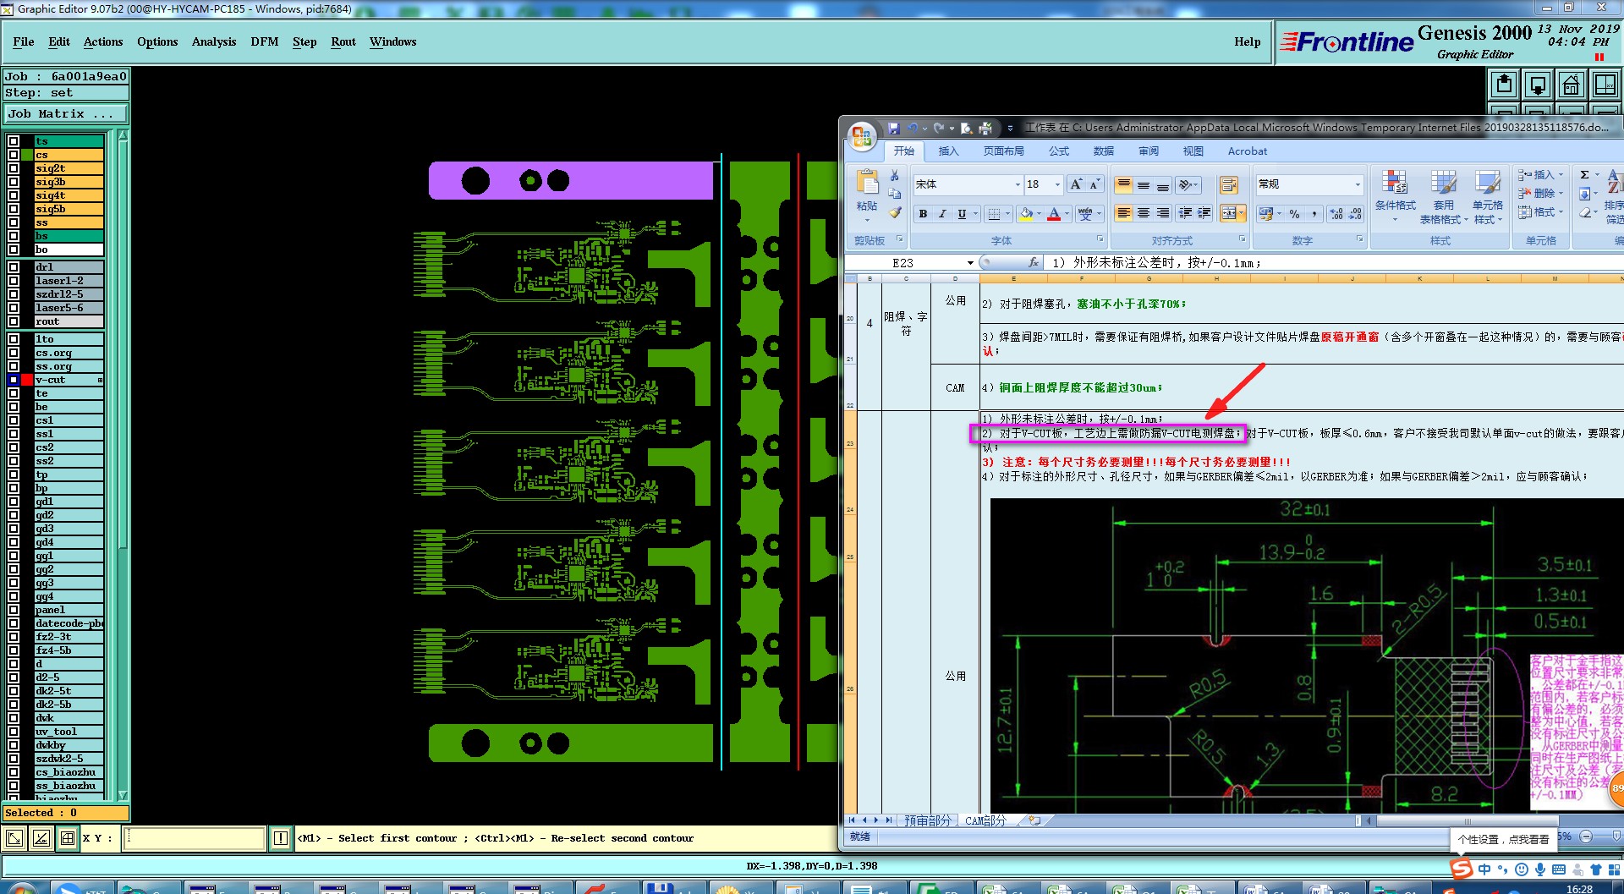Click the Format Painter brush icon
The width and height of the screenshot is (1624, 894).
[895, 212]
